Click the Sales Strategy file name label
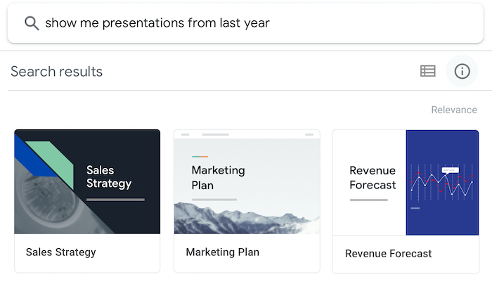 click(x=60, y=252)
